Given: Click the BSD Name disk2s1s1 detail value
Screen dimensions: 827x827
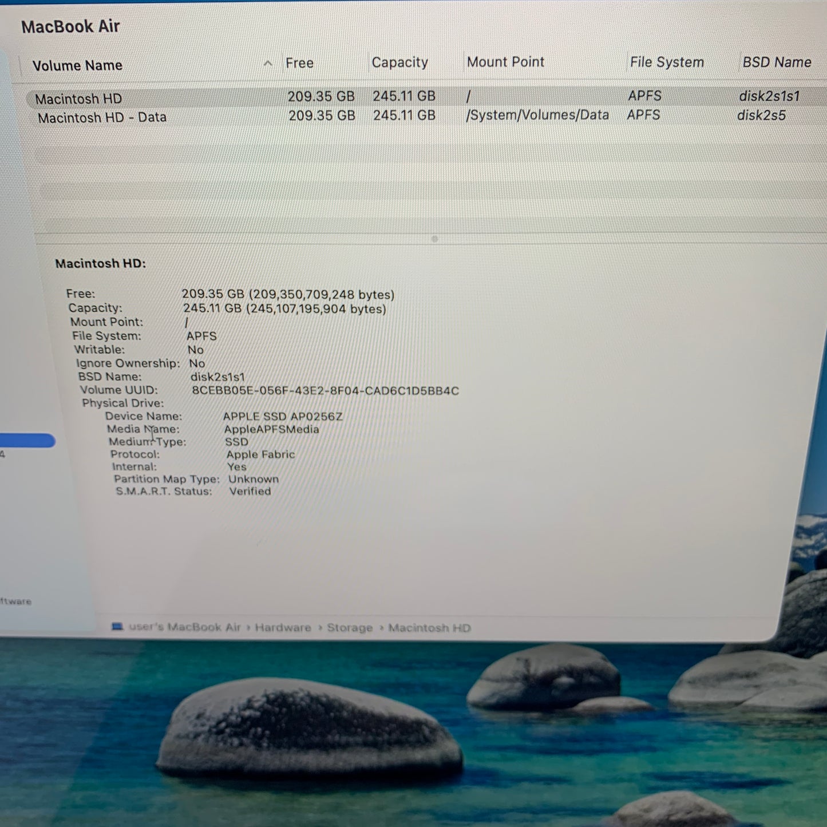Looking at the screenshot, I should coord(217,377).
